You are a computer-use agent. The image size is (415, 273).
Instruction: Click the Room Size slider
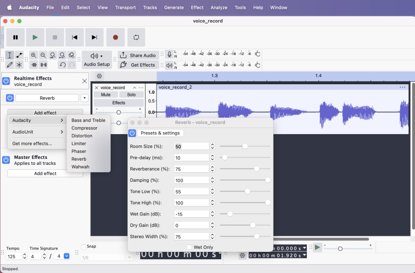click(245, 146)
